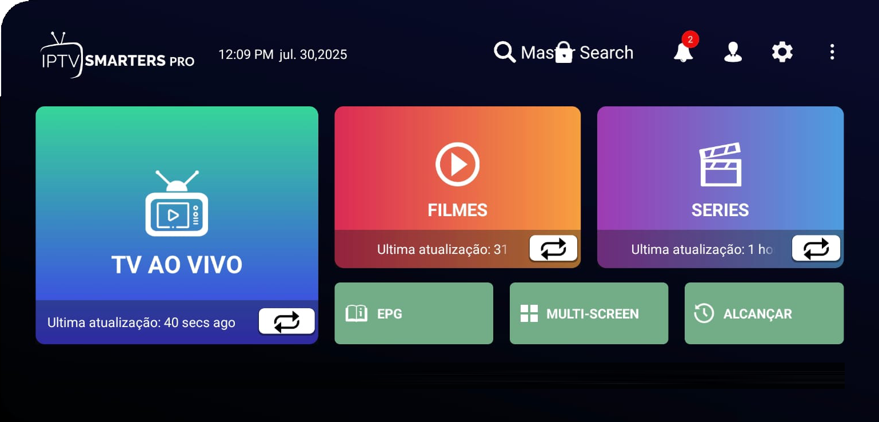Viewport: 879px width, 422px height.
Task: Open the notifications bell icon
Action: (x=683, y=51)
